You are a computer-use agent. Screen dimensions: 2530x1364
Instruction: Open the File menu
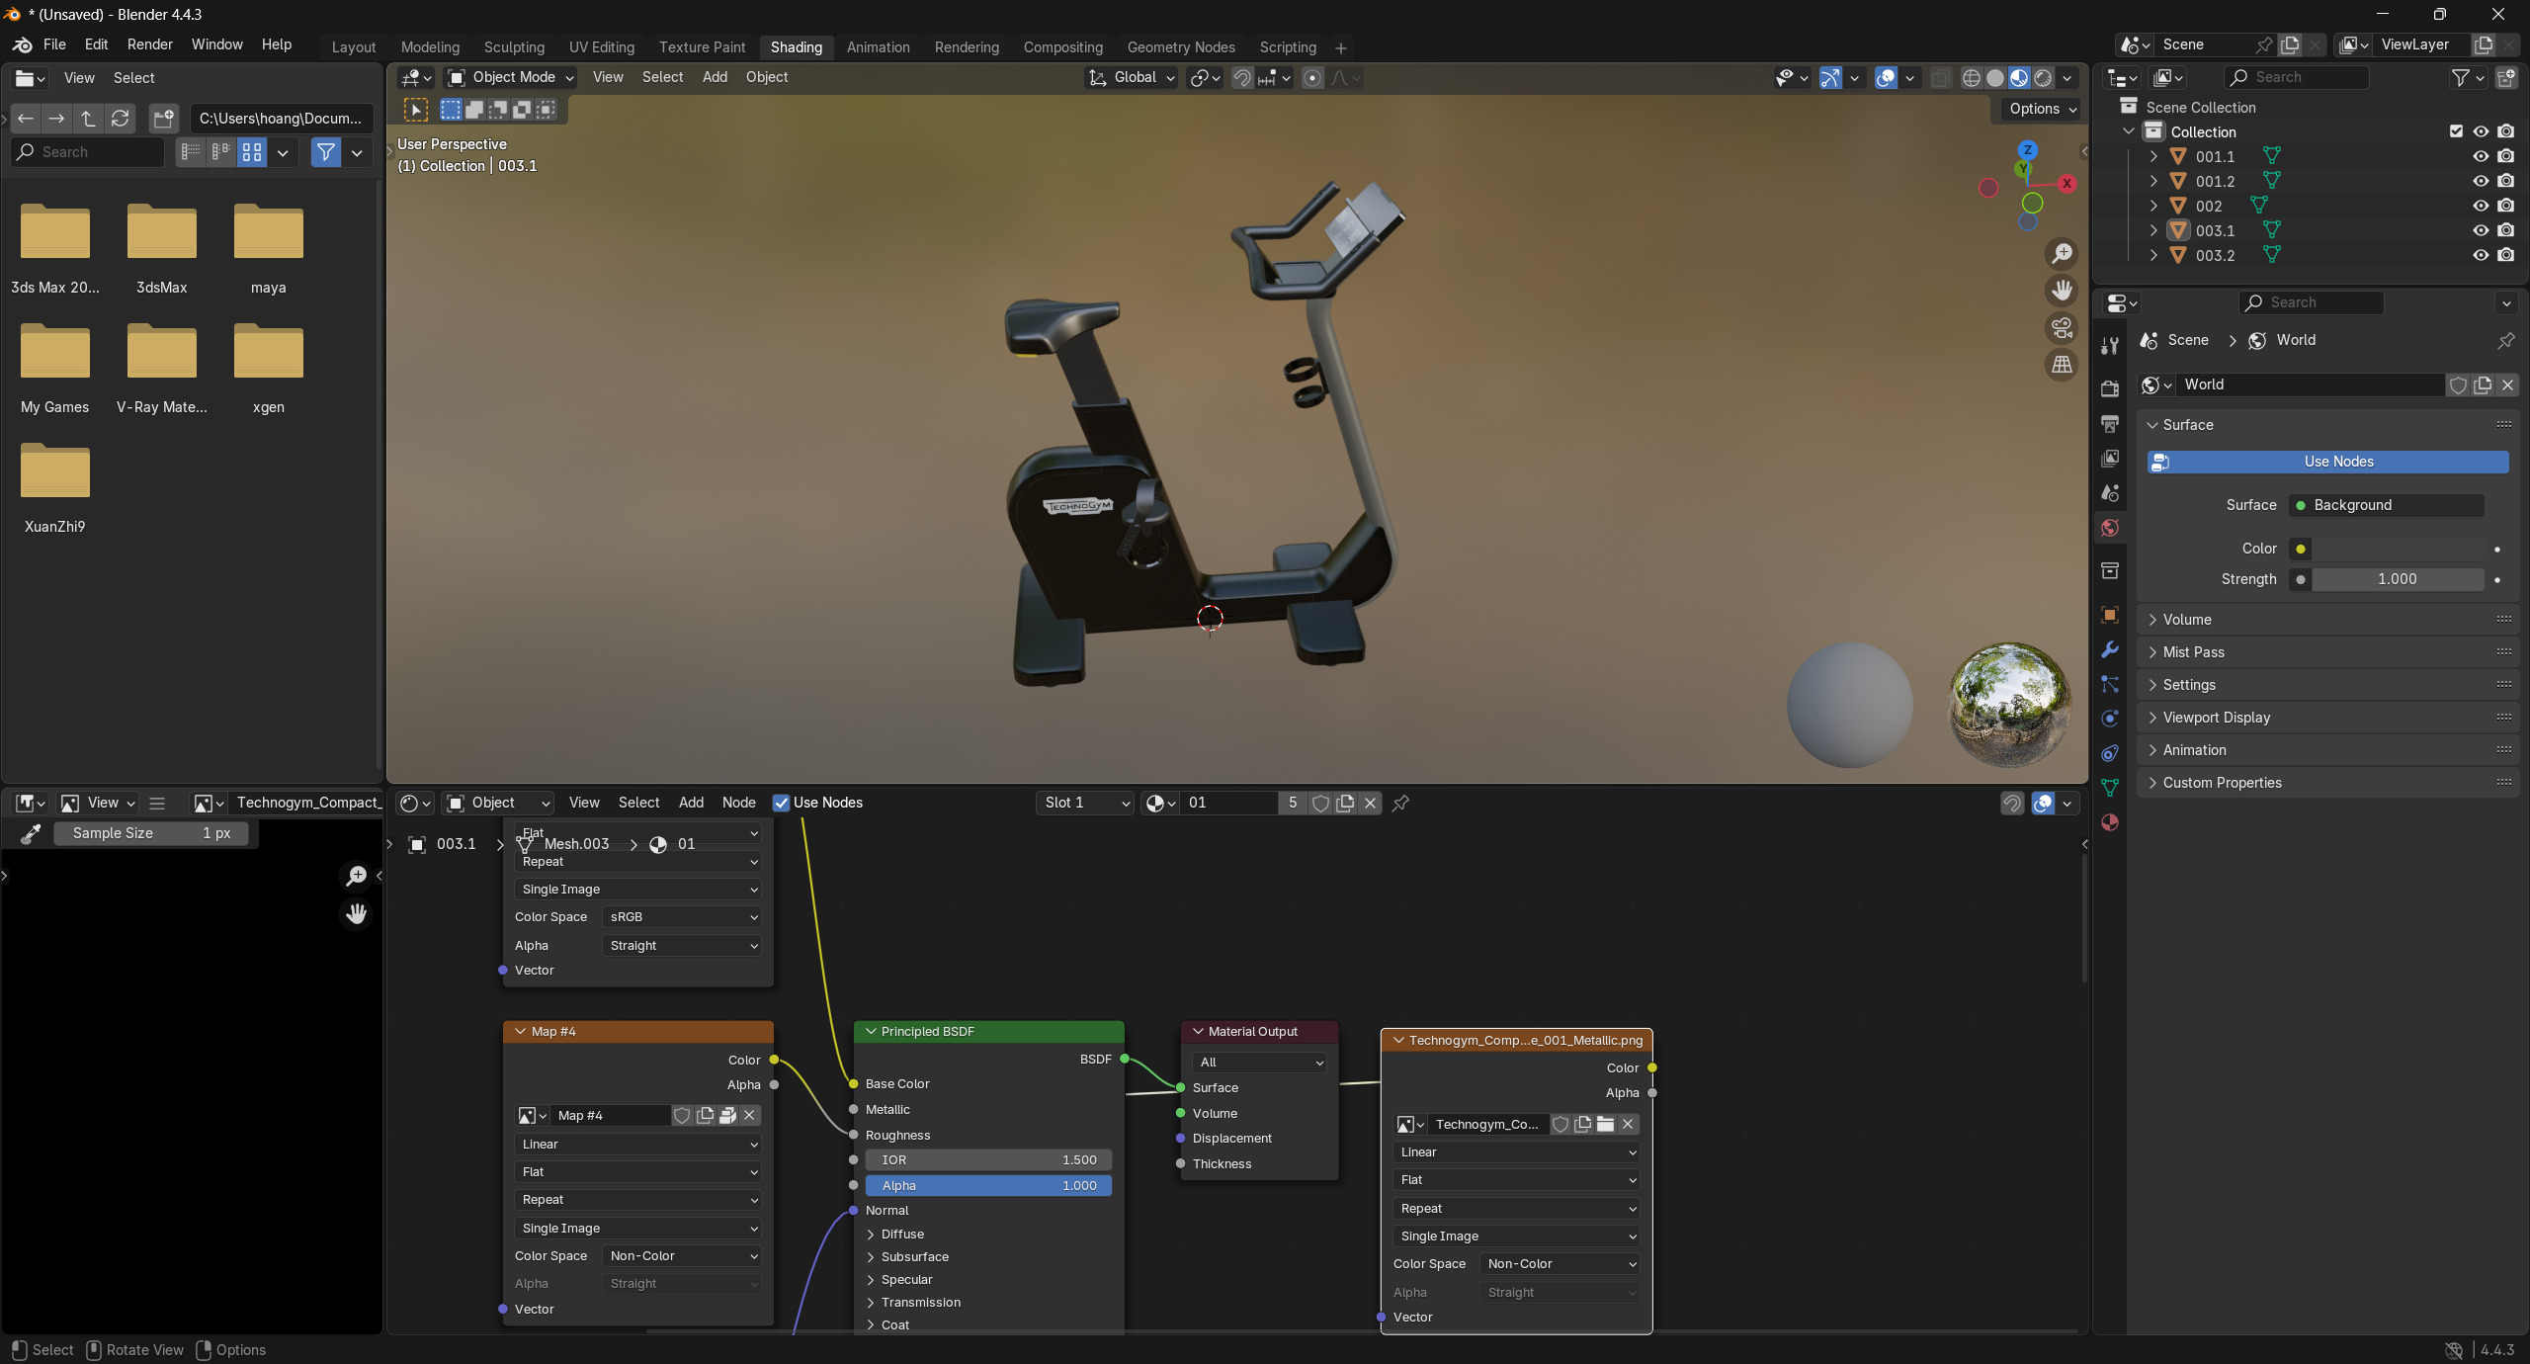(x=54, y=44)
